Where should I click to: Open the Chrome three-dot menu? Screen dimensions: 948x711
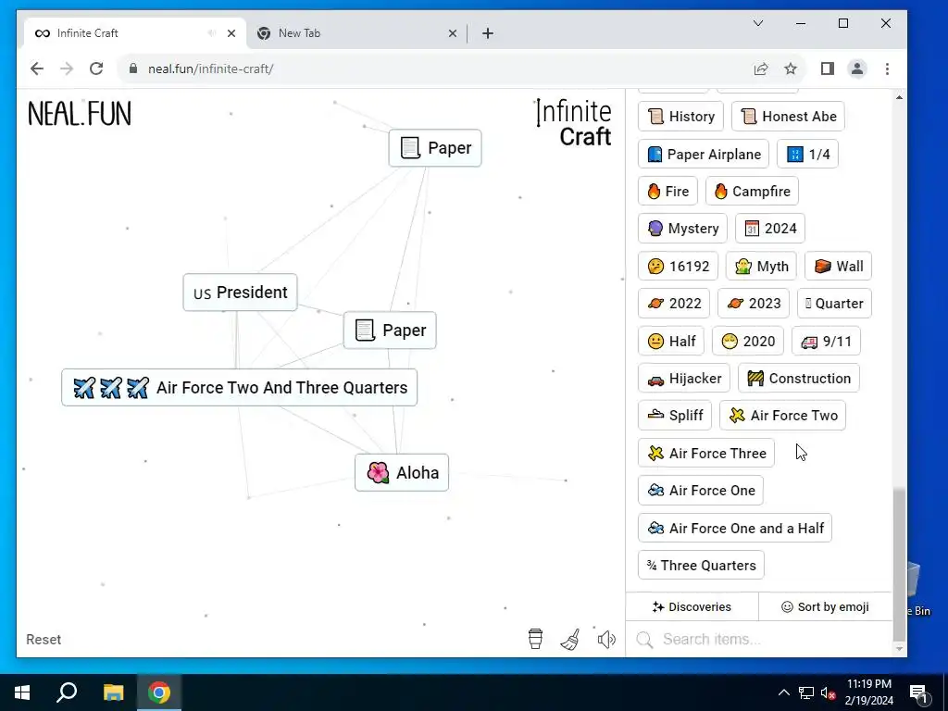click(x=887, y=69)
